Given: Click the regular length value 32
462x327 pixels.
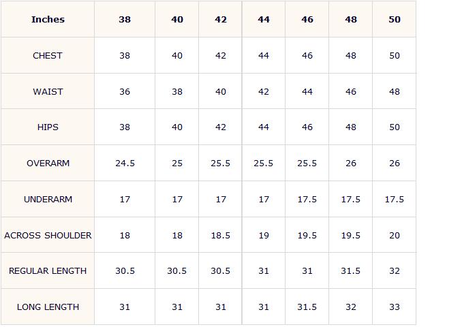Looking at the screenshot, I should [395, 270].
